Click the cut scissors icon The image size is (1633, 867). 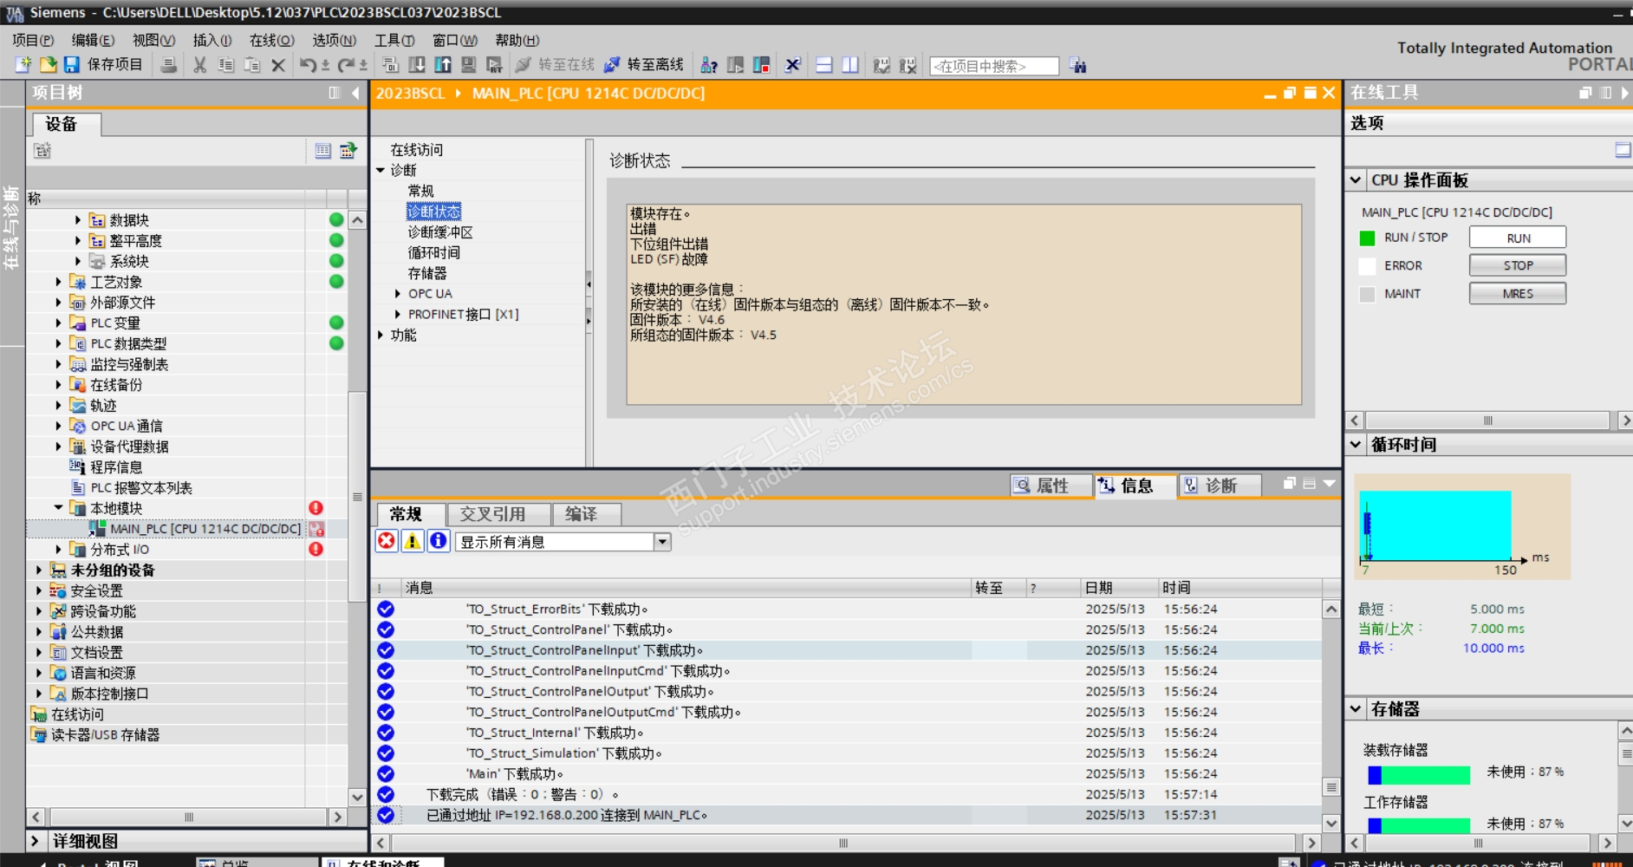200,65
